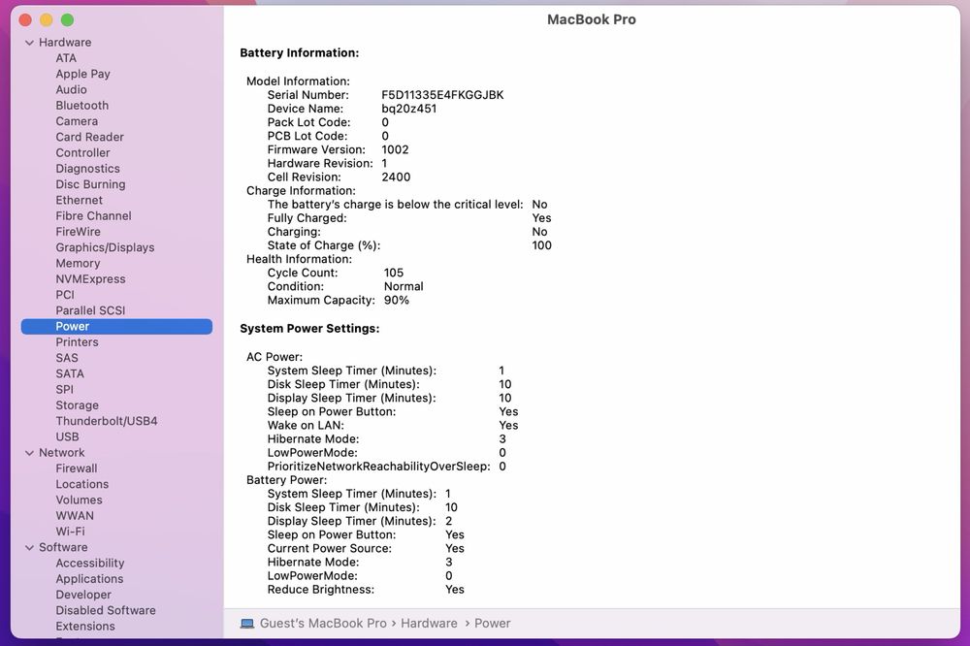This screenshot has height=646, width=970.
Task: Select Disc Burning in sidebar
Action: [90, 184]
